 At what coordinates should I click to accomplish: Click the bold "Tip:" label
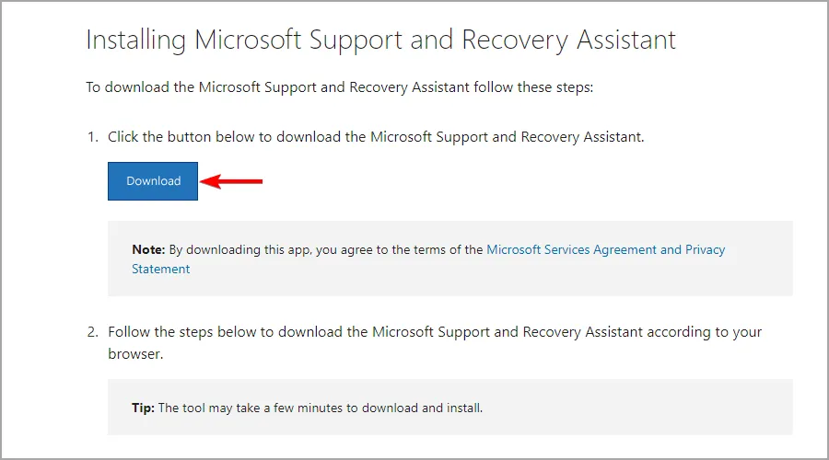click(x=144, y=408)
